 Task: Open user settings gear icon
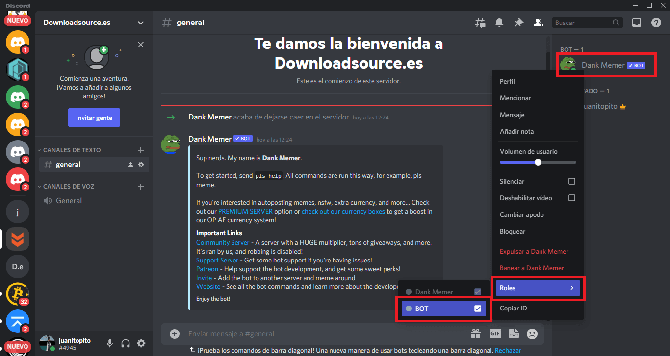[x=141, y=343]
